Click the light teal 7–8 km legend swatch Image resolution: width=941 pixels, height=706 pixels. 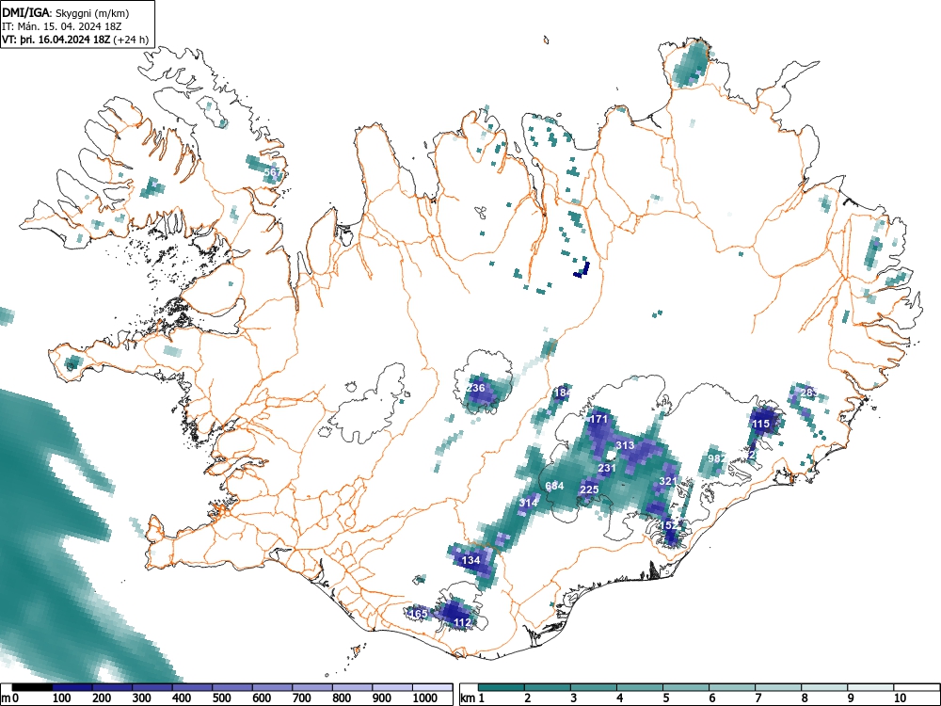click(x=778, y=687)
